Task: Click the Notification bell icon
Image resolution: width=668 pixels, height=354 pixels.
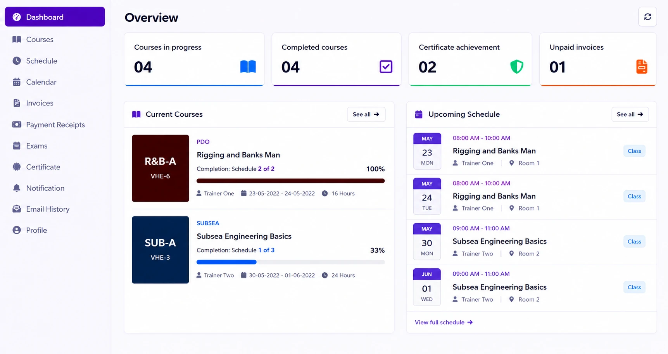Action: (x=17, y=188)
